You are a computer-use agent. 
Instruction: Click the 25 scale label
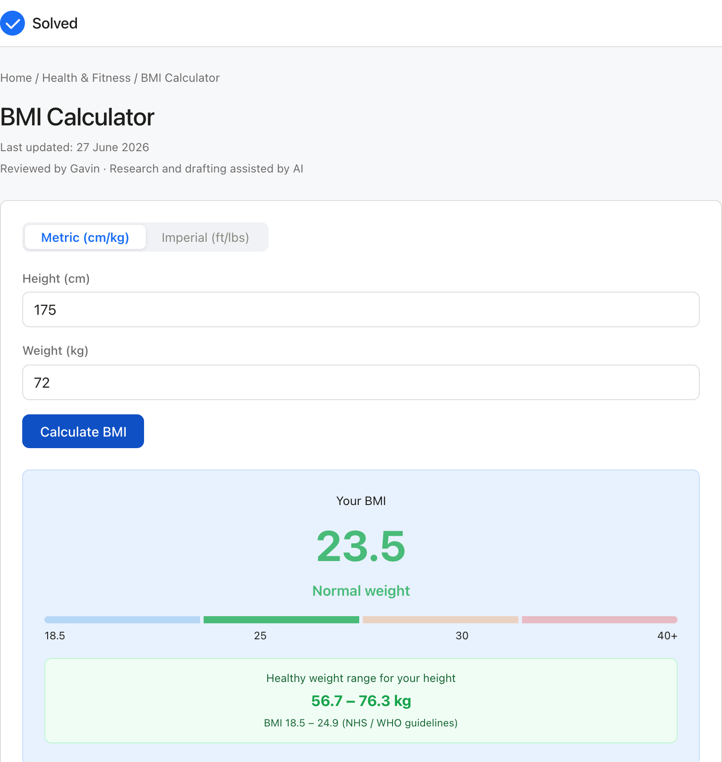pyautogui.click(x=261, y=636)
